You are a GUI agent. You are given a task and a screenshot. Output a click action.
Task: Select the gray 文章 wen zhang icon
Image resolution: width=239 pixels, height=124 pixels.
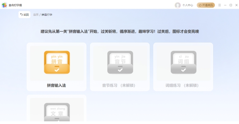[57, 112]
